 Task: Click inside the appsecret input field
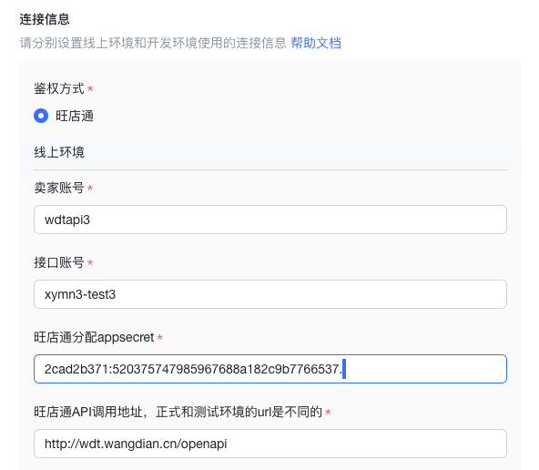270,369
